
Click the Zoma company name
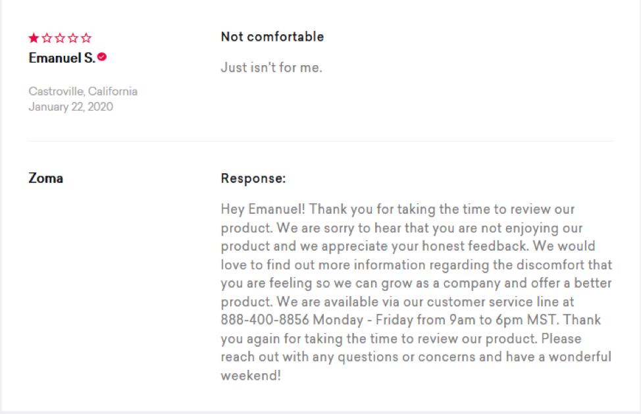pyautogui.click(x=46, y=178)
